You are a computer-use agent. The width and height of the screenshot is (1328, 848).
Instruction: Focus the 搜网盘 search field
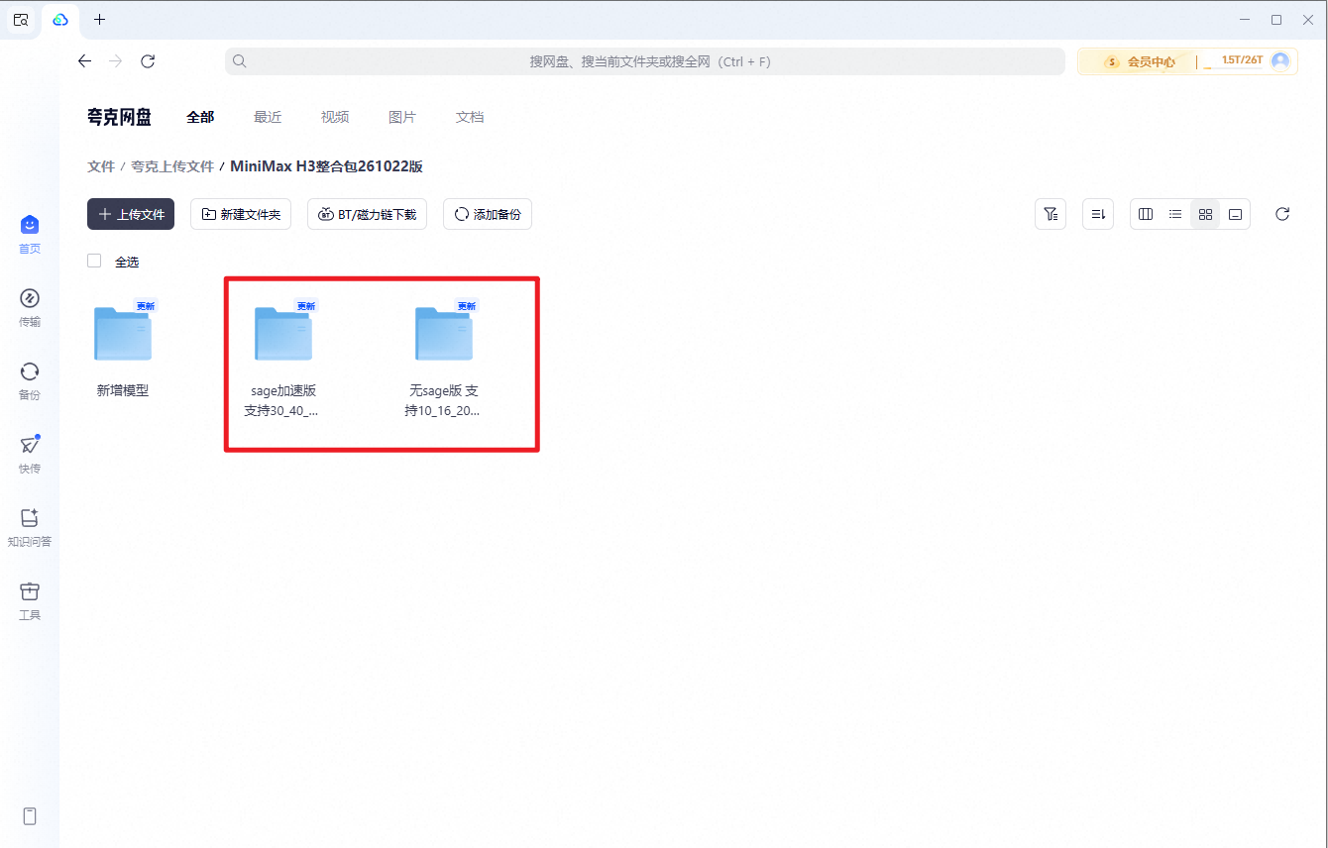coord(645,61)
